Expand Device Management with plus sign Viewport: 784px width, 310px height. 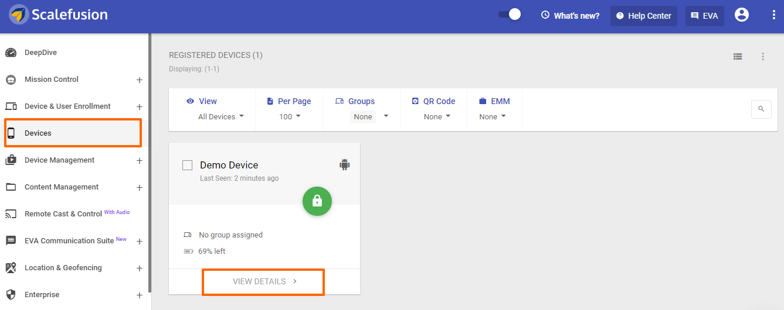click(140, 161)
